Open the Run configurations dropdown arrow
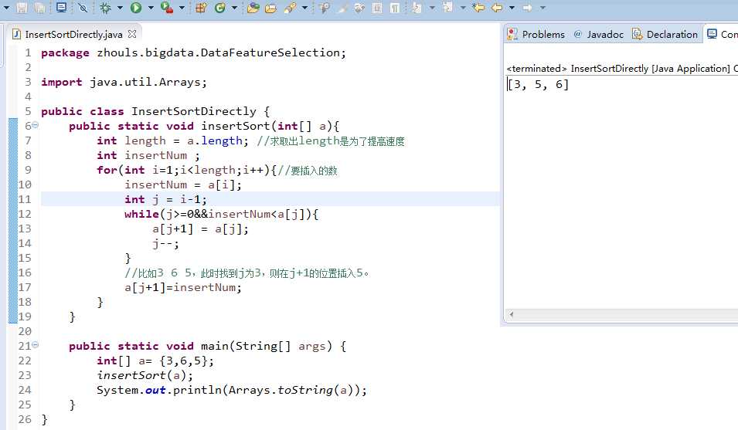 click(151, 8)
